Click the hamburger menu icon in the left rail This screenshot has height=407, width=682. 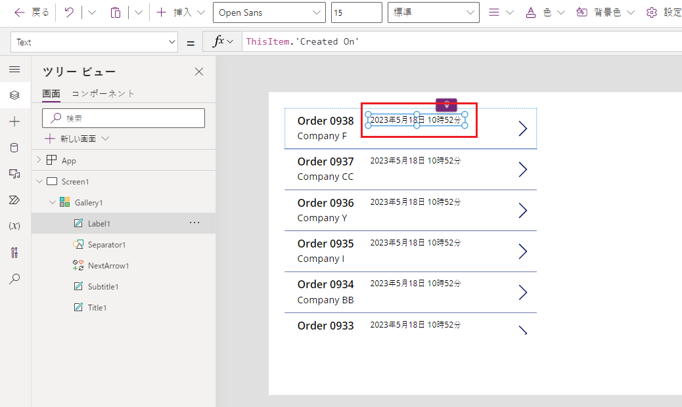click(14, 69)
